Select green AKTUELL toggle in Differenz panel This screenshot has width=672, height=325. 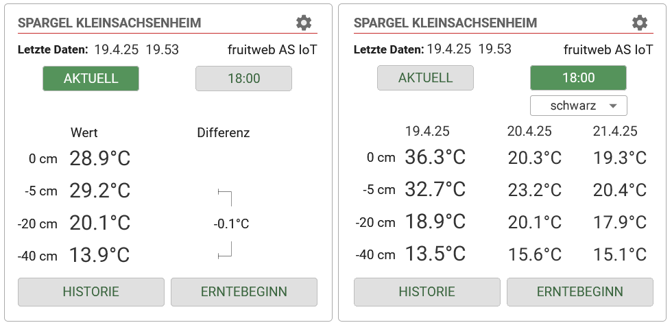[x=91, y=78]
